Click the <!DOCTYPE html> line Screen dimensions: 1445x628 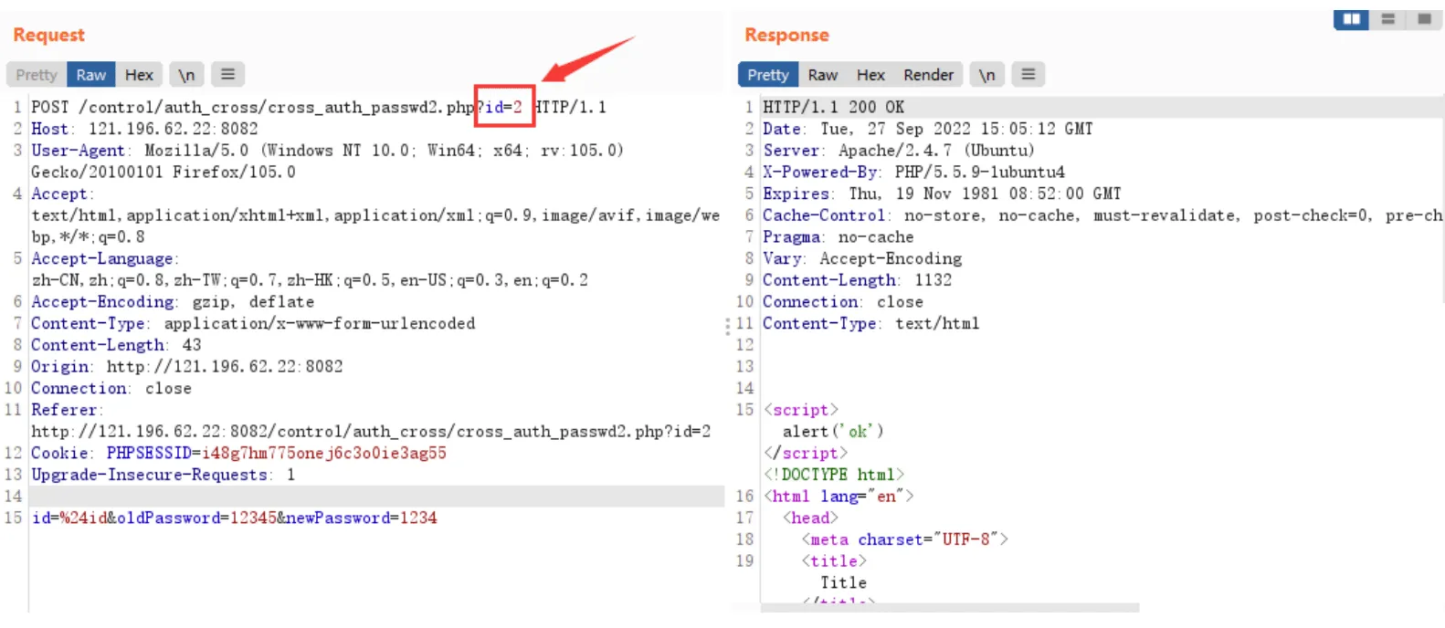pyautogui.click(x=833, y=475)
